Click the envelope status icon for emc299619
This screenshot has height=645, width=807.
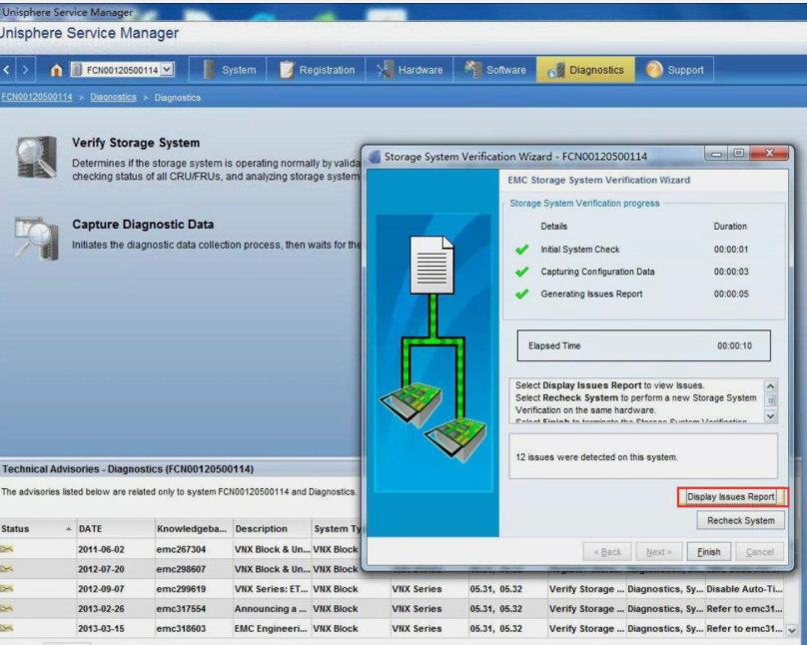coord(6,588)
